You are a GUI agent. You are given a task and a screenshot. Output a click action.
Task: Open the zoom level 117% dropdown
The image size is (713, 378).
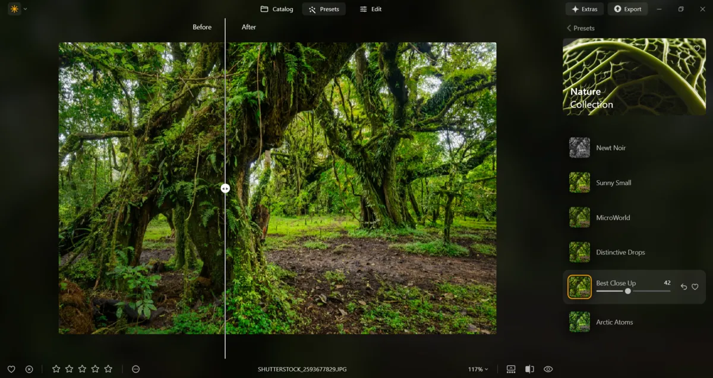click(479, 368)
